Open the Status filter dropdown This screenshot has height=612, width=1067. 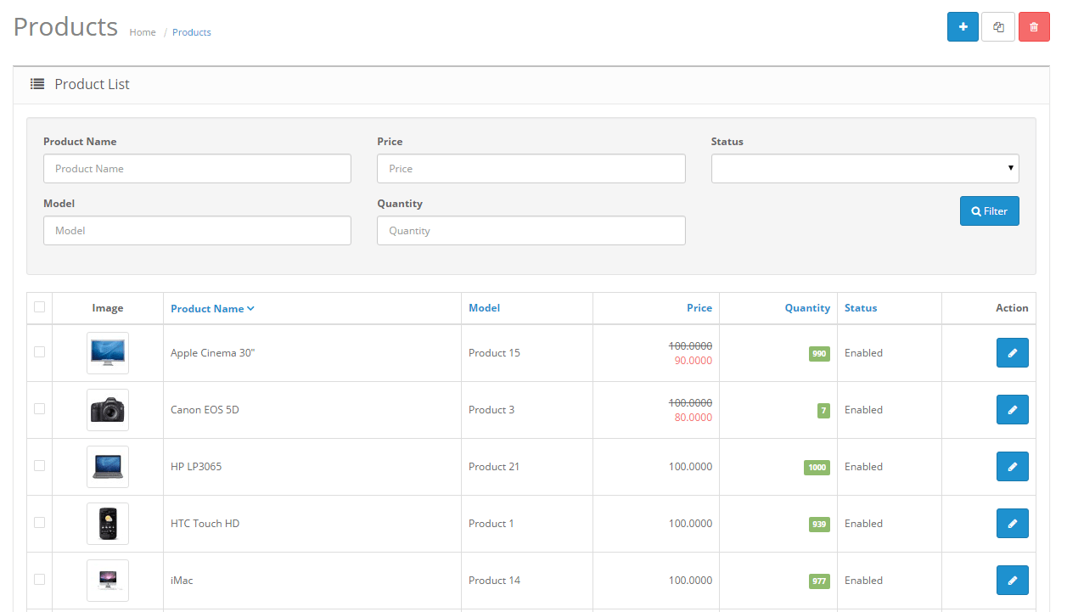pos(864,168)
